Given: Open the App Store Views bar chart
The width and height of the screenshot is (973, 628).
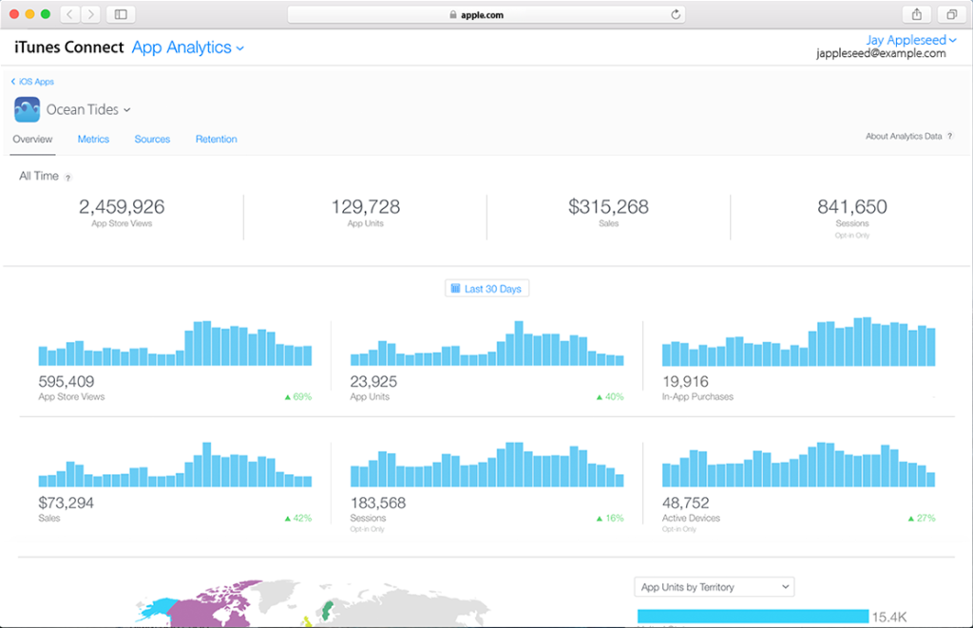Looking at the screenshot, I should [x=175, y=343].
